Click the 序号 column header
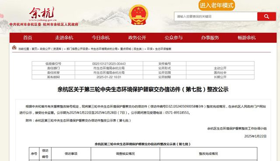 coord(34,154)
